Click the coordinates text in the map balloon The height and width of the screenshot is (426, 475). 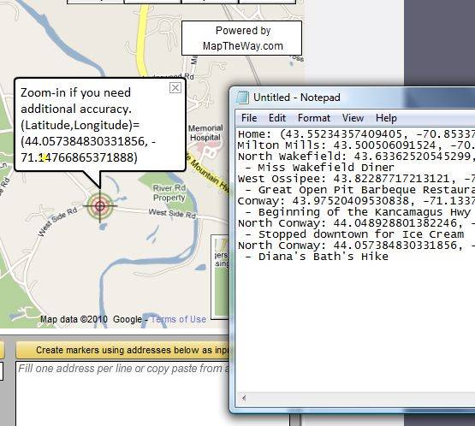coord(88,150)
